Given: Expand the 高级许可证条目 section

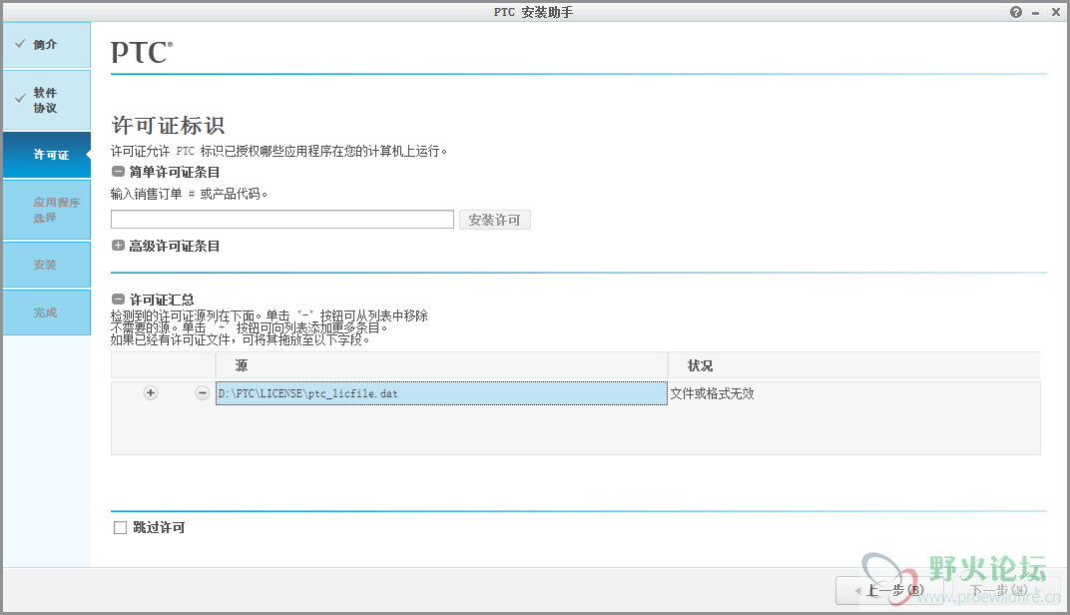Looking at the screenshot, I should (118, 246).
